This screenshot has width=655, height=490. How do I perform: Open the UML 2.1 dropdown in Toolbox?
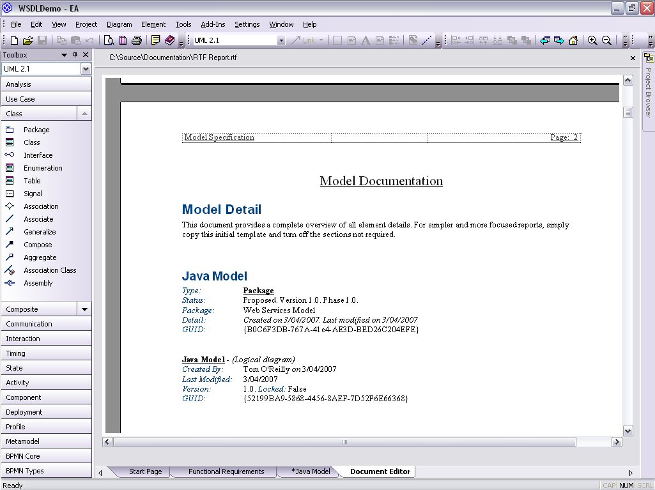[x=86, y=69]
